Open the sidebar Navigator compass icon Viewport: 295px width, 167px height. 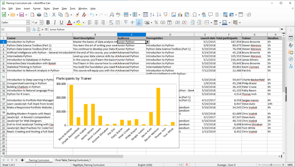[291, 59]
